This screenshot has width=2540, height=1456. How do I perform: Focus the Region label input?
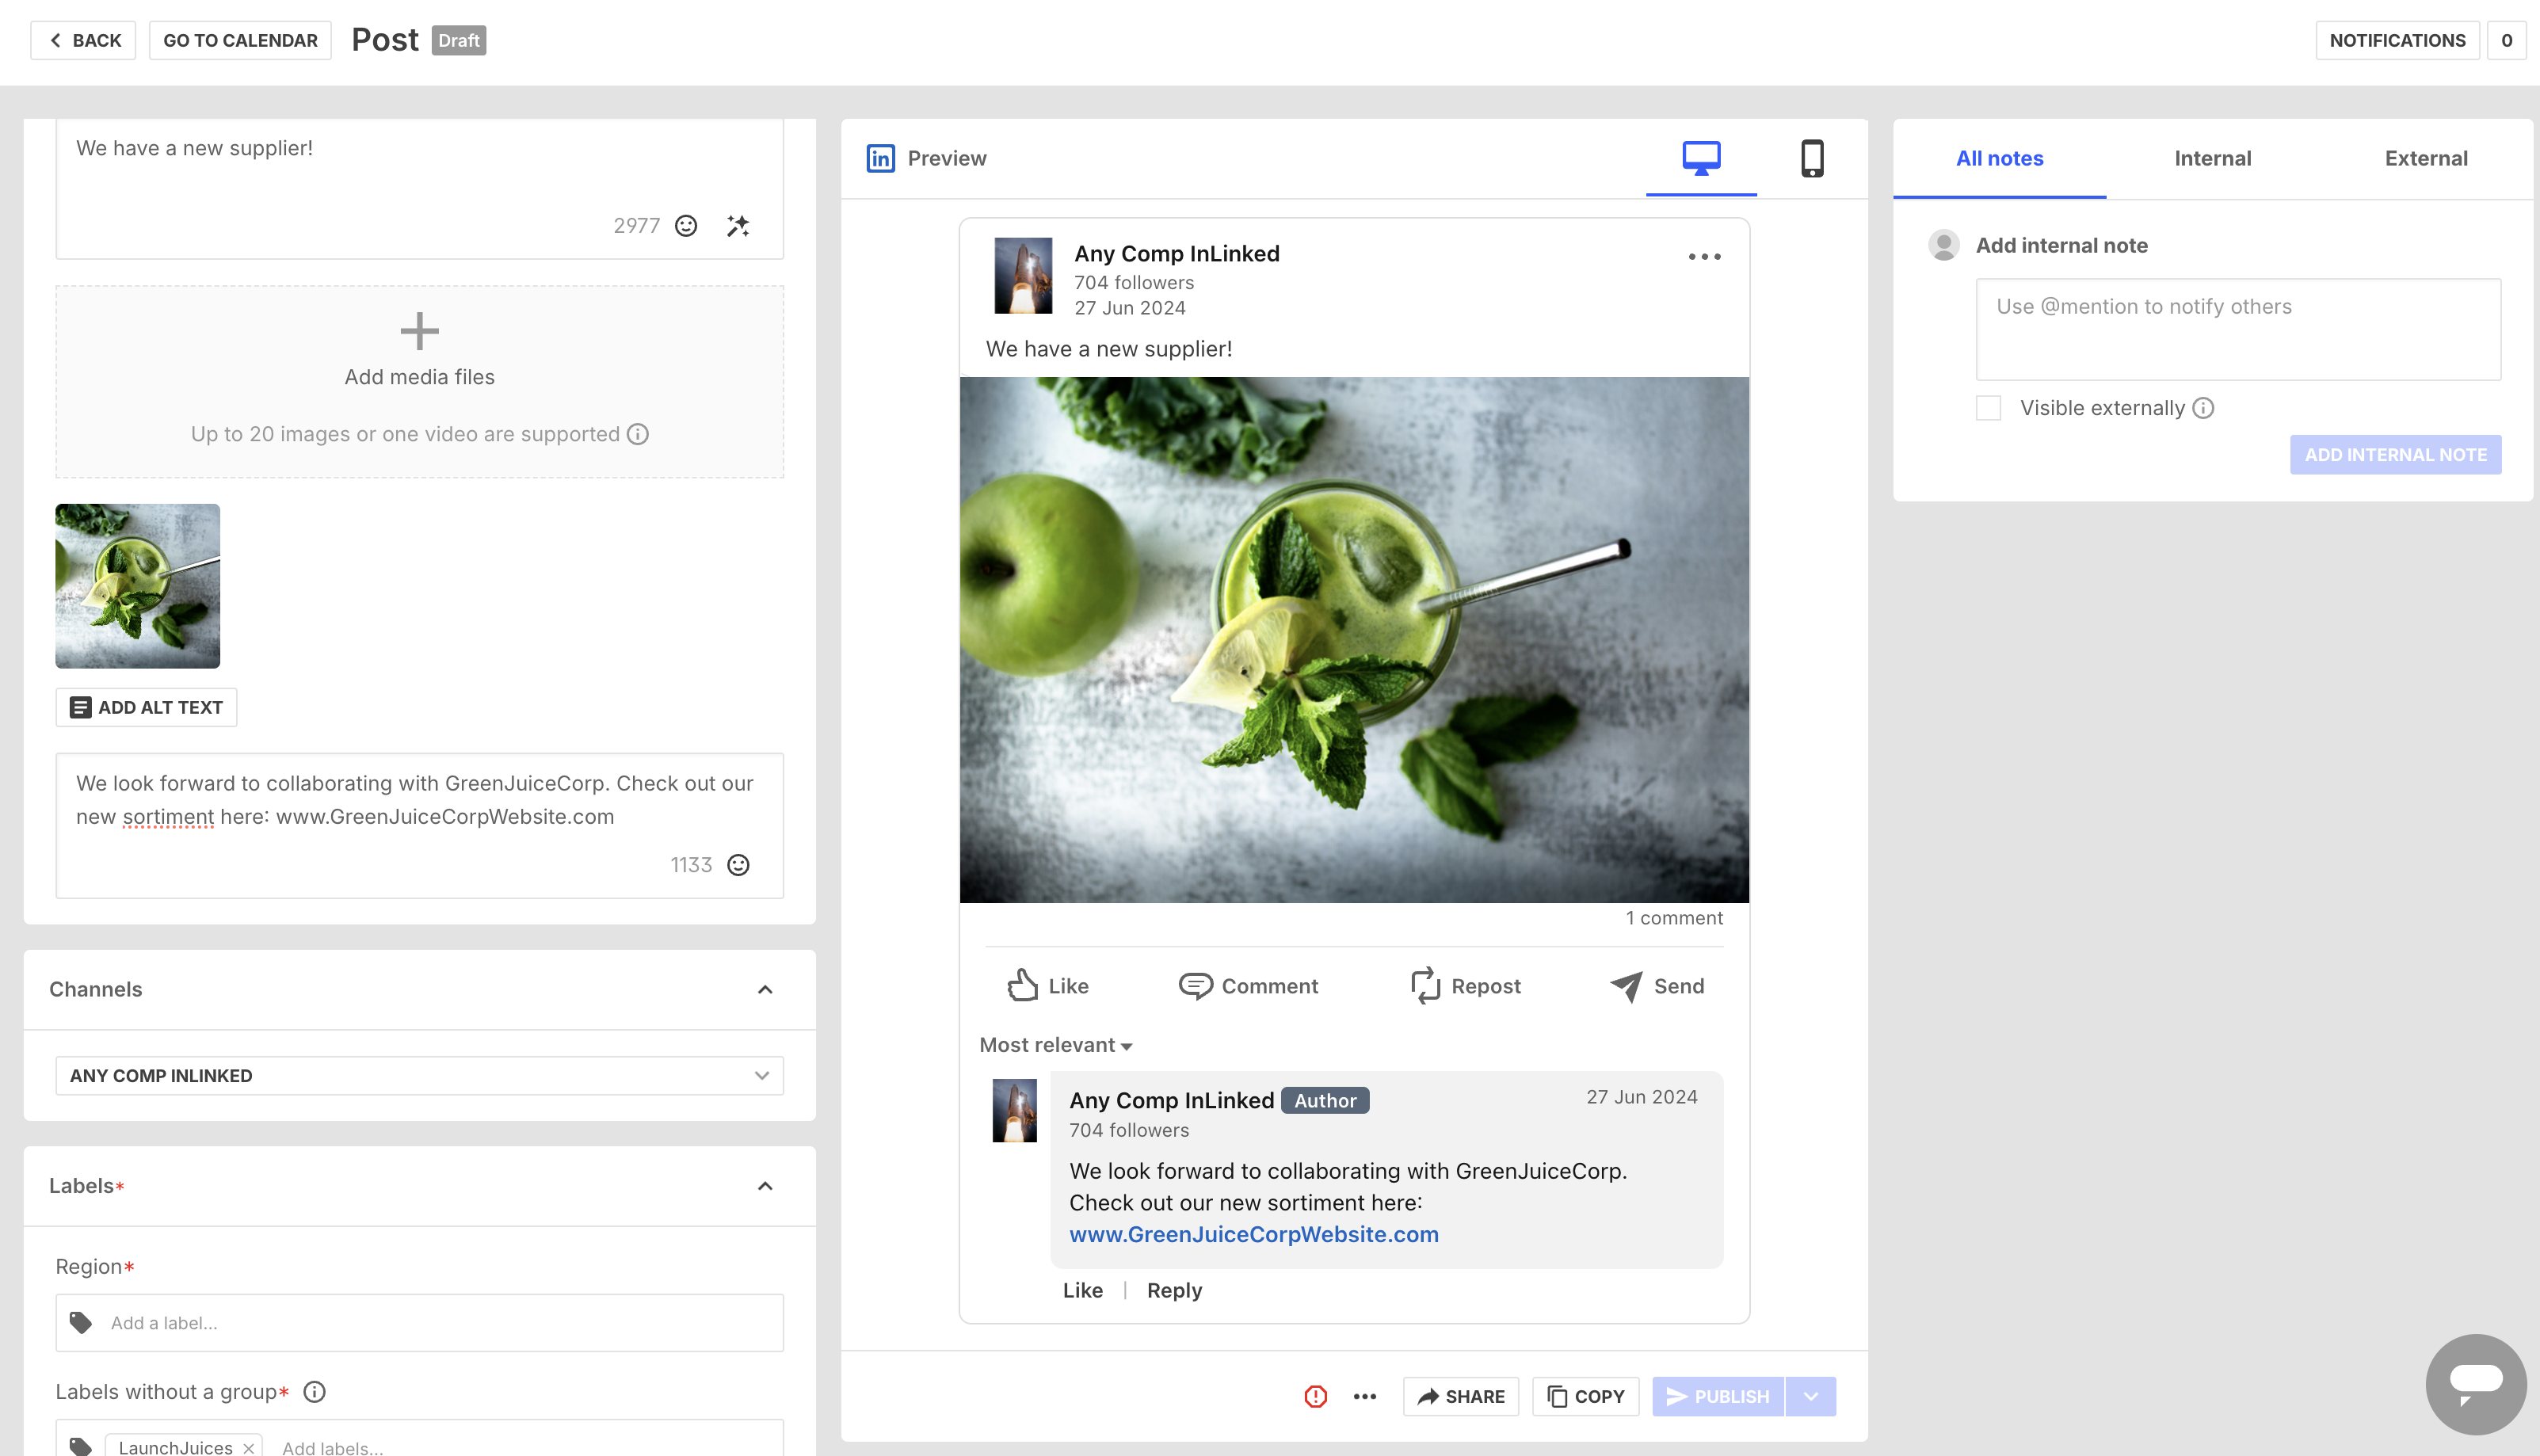[419, 1322]
